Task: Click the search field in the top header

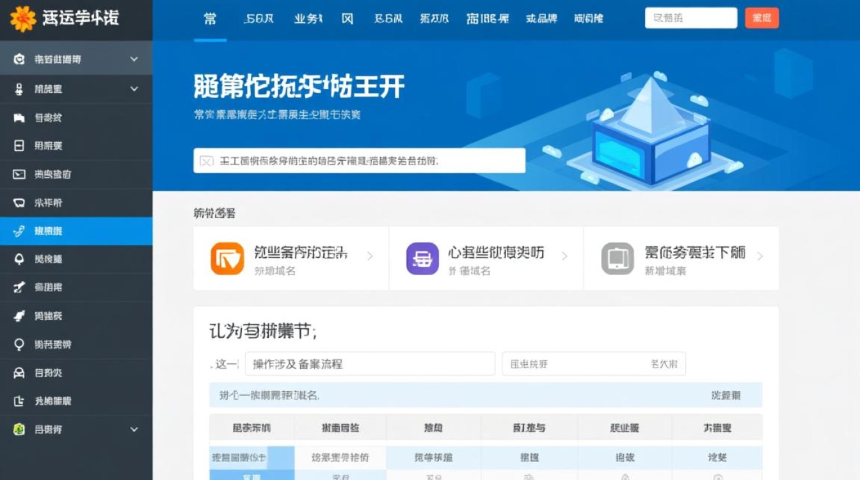Action: [x=690, y=18]
